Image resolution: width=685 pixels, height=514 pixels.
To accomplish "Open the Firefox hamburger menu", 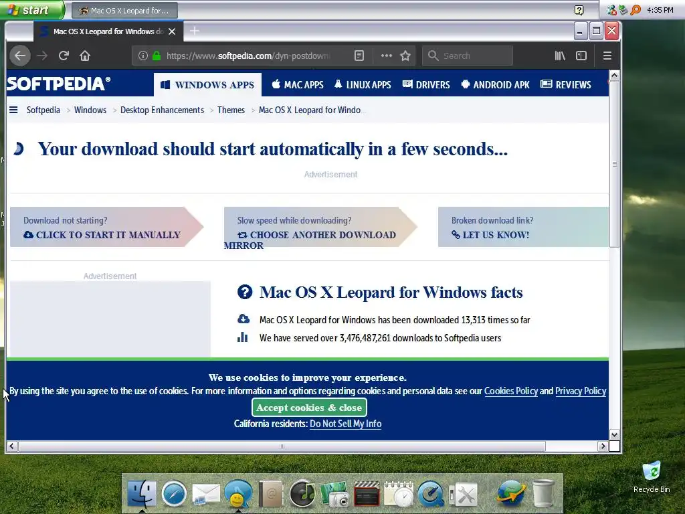I will (607, 56).
